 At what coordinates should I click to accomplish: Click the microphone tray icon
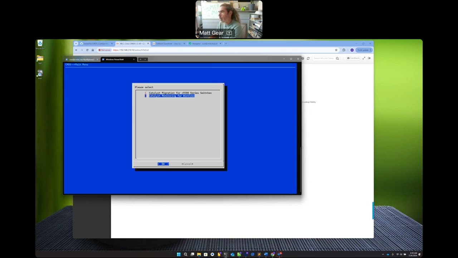(x=393, y=254)
